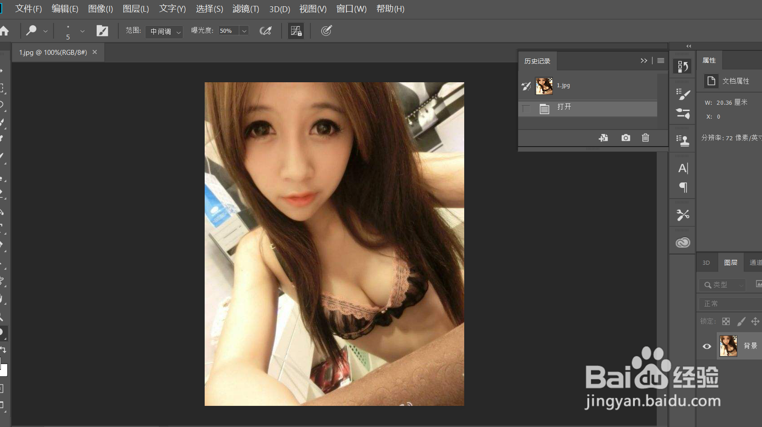Open the Brushes panel dock icon
This screenshot has height=427, width=762.
pos(683,113)
